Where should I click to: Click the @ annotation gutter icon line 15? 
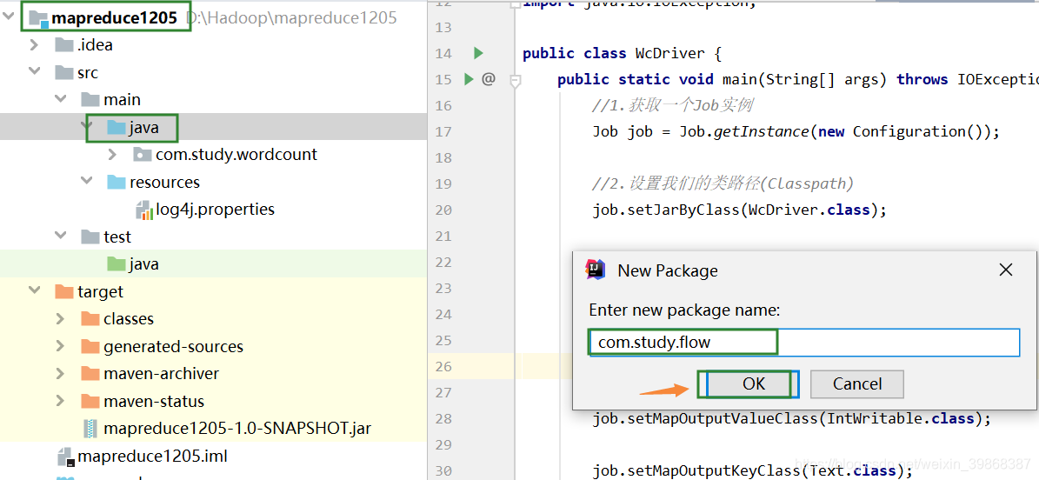[x=489, y=79]
